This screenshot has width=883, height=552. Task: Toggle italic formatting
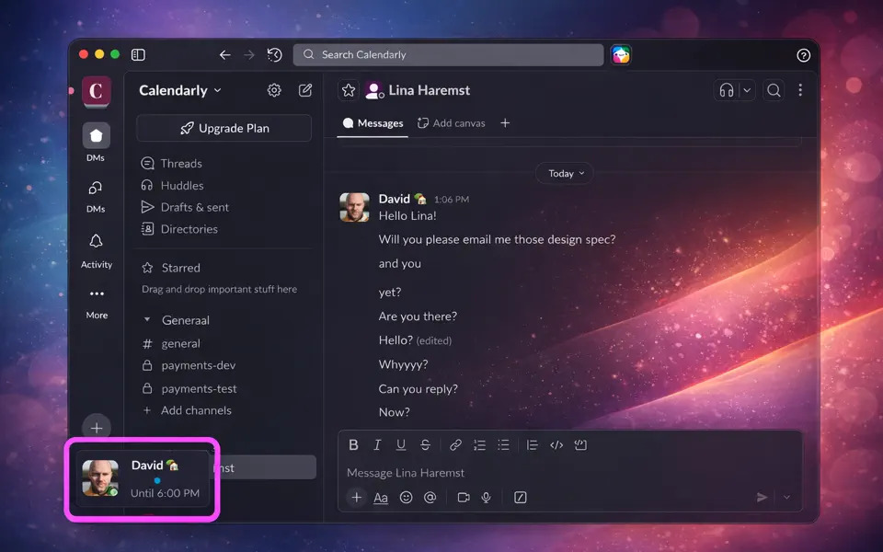pos(377,445)
